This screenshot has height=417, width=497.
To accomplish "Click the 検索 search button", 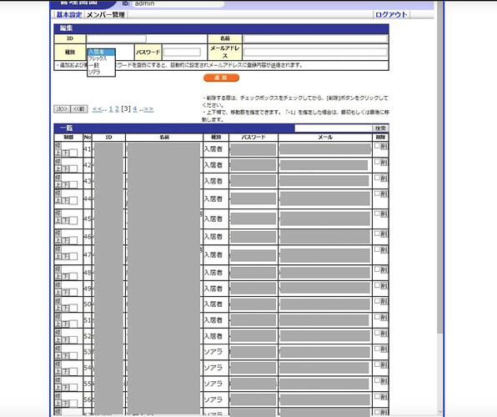I will [x=380, y=128].
